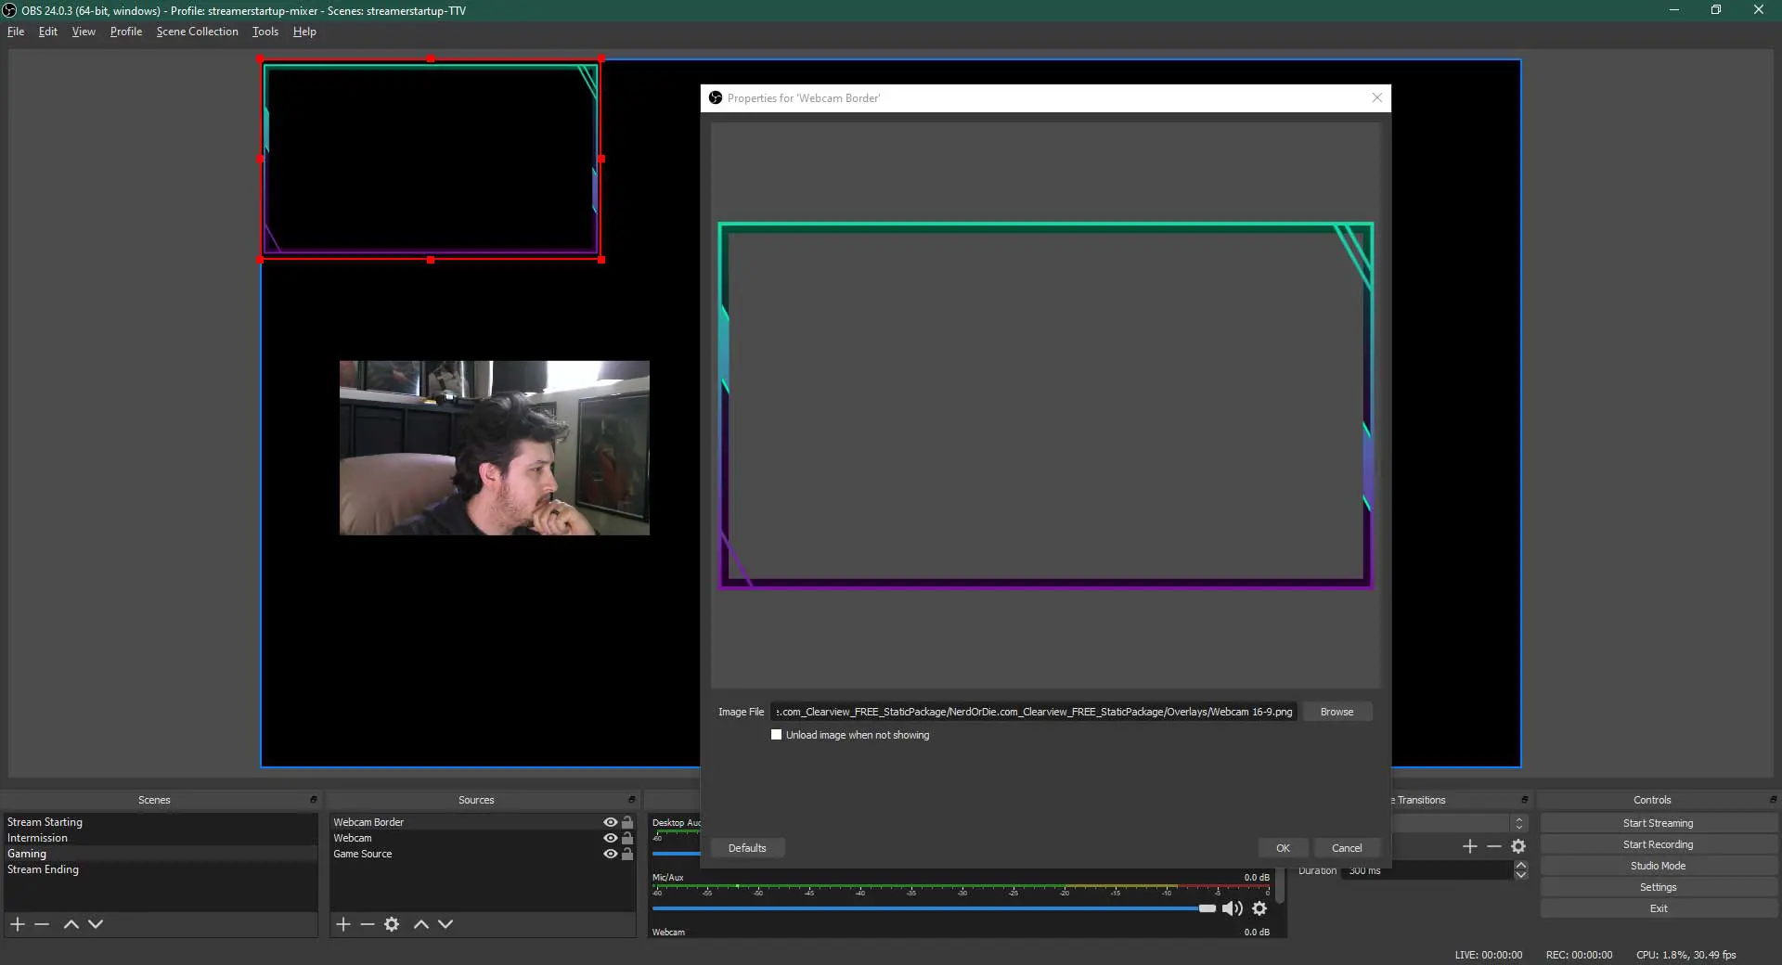This screenshot has width=1782, height=965.
Task: Undock the Controls panel
Action: tap(1774, 800)
